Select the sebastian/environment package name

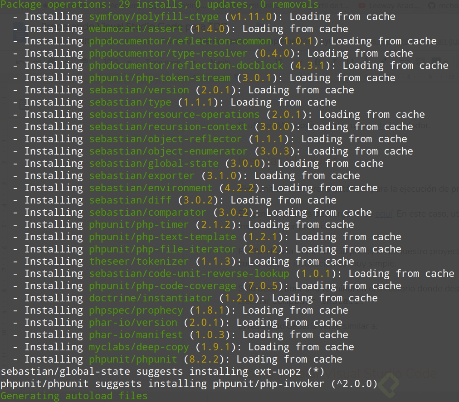(x=151, y=188)
